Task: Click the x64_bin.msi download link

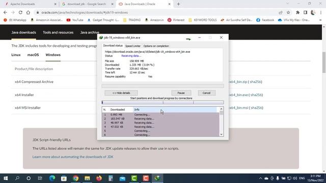Action: coord(238,108)
